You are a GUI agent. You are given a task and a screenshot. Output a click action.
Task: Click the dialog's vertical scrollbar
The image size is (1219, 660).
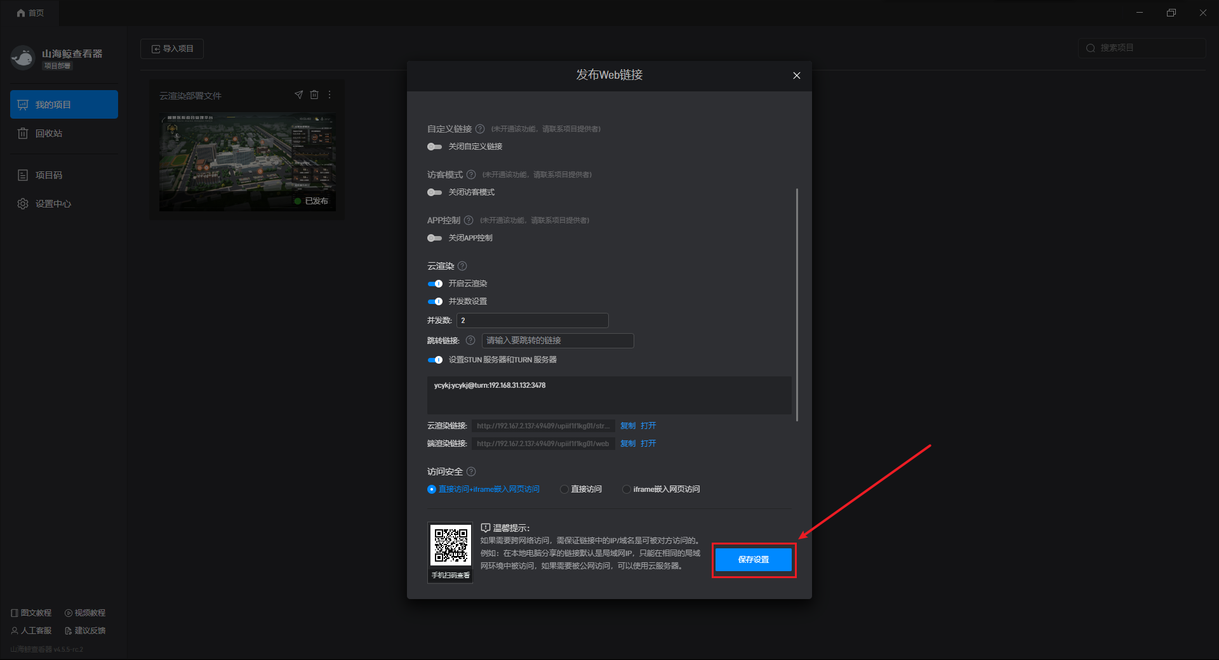tap(797, 305)
